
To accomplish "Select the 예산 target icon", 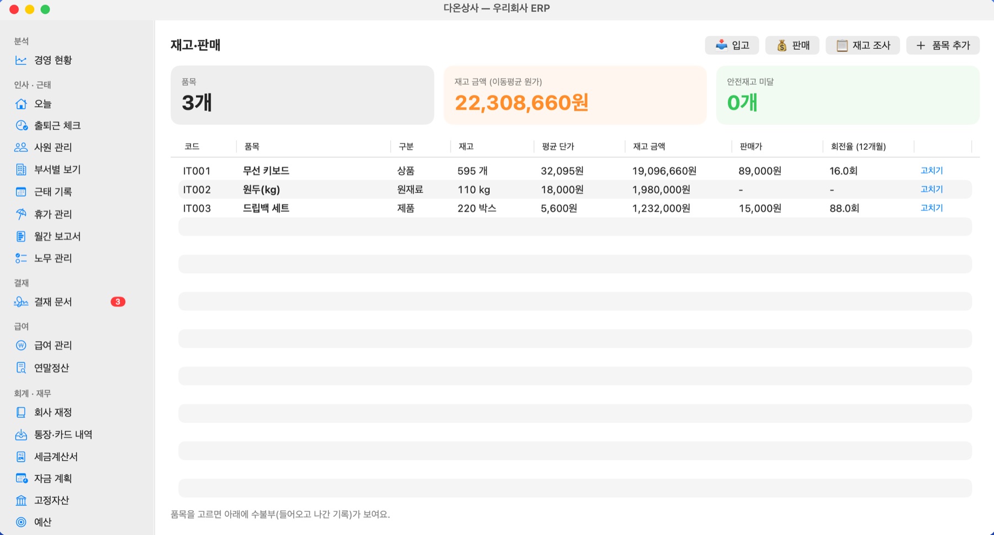I will pos(21,522).
